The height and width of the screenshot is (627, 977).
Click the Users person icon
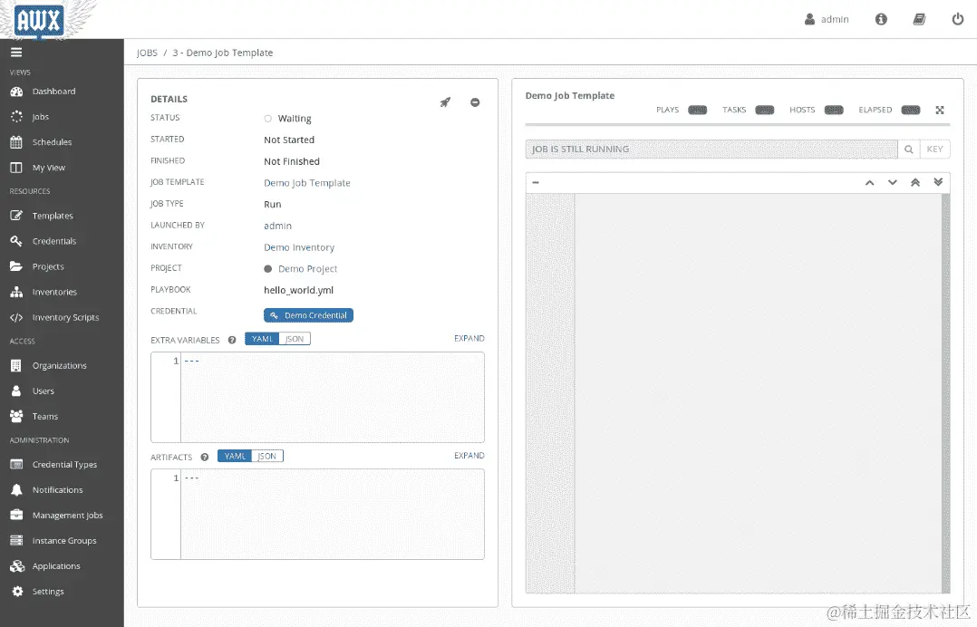16,391
